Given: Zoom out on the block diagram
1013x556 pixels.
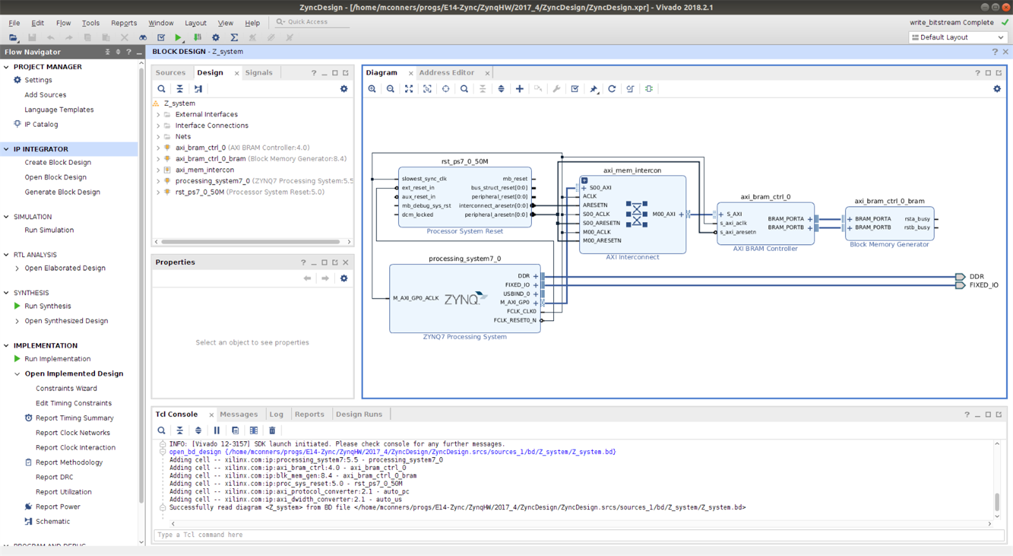Looking at the screenshot, I should [x=390, y=89].
